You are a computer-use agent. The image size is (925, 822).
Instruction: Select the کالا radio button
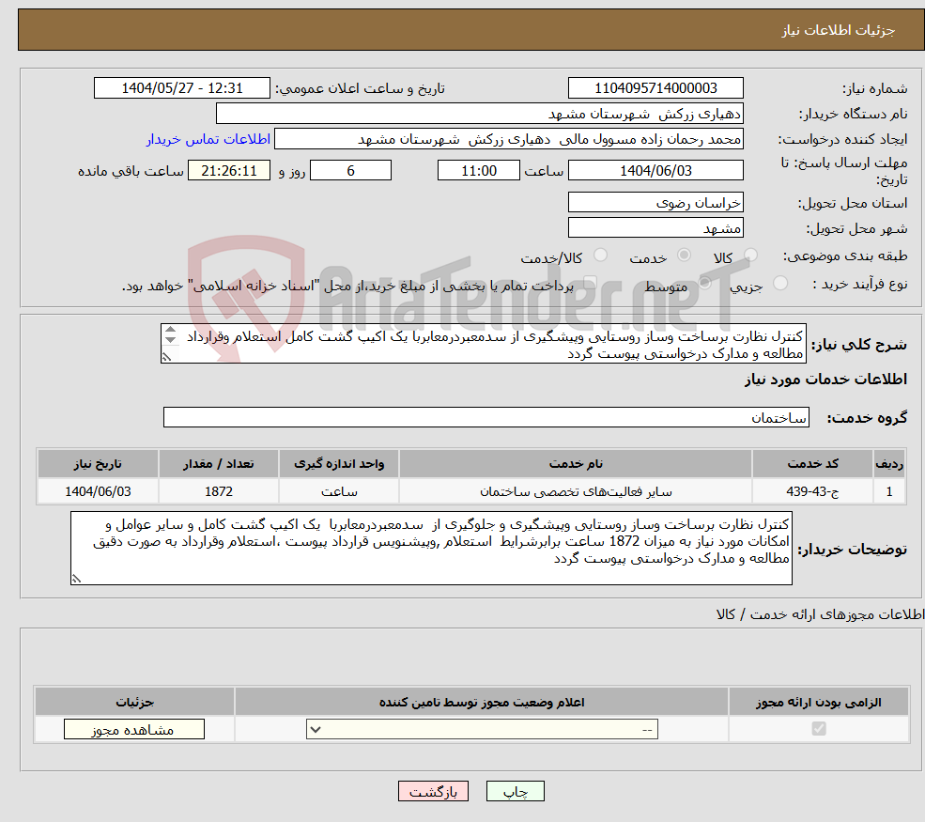tap(750, 255)
